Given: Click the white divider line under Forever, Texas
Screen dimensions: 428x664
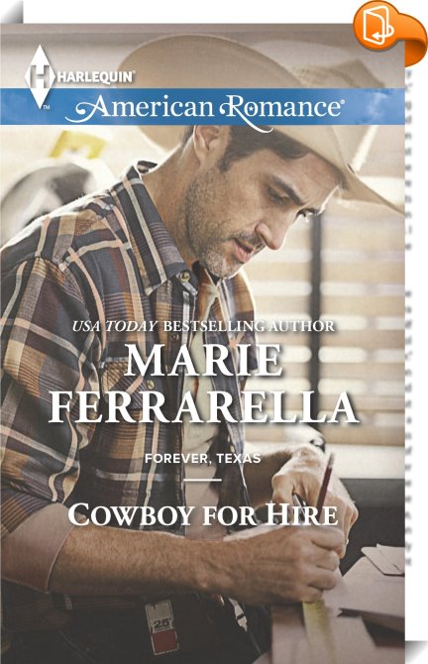Looking at the screenshot, I should pos(203,480).
